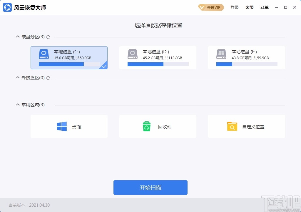Click the C: drive capacity progress bar
Screen dimensions: 301x212
click(x=69, y=64)
